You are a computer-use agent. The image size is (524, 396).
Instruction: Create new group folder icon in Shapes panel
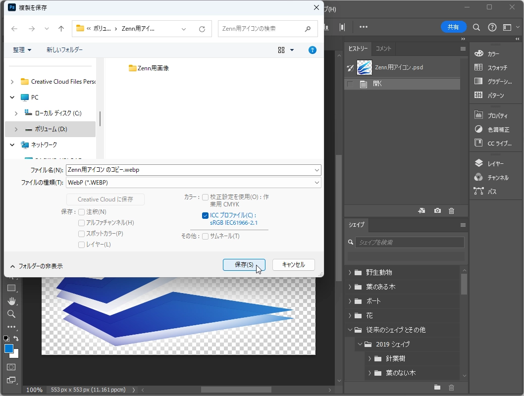[437, 387]
